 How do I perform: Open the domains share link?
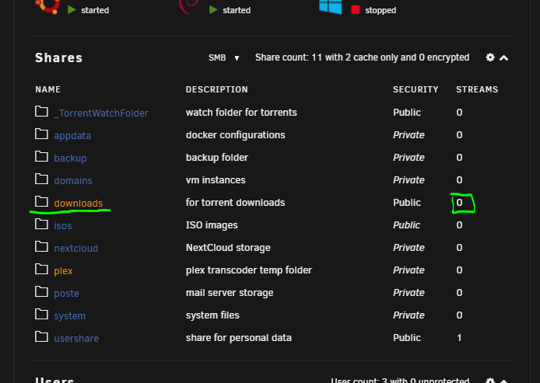point(73,180)
